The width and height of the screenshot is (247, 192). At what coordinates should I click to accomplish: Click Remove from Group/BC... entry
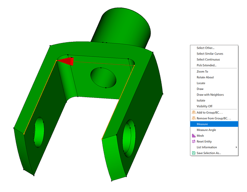tap(214, 118)
